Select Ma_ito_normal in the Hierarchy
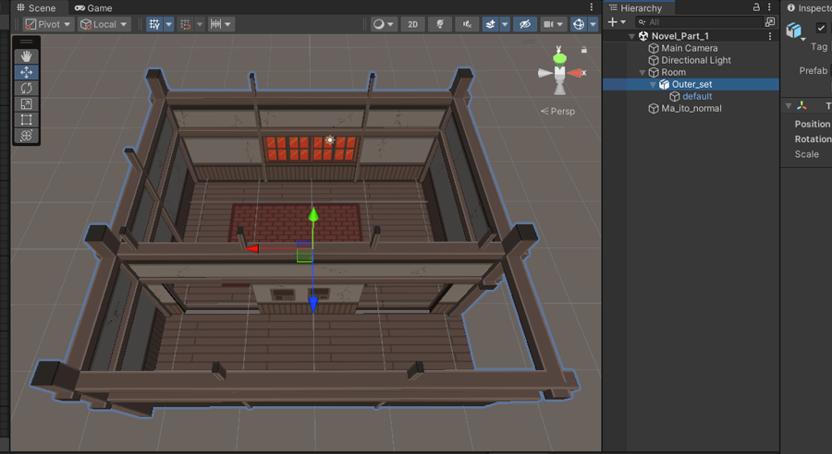Screen dimensions: 832x454 [691, 109]
